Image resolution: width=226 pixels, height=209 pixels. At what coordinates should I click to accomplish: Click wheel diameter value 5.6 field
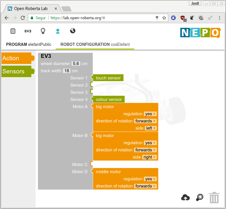click(76, 64)
